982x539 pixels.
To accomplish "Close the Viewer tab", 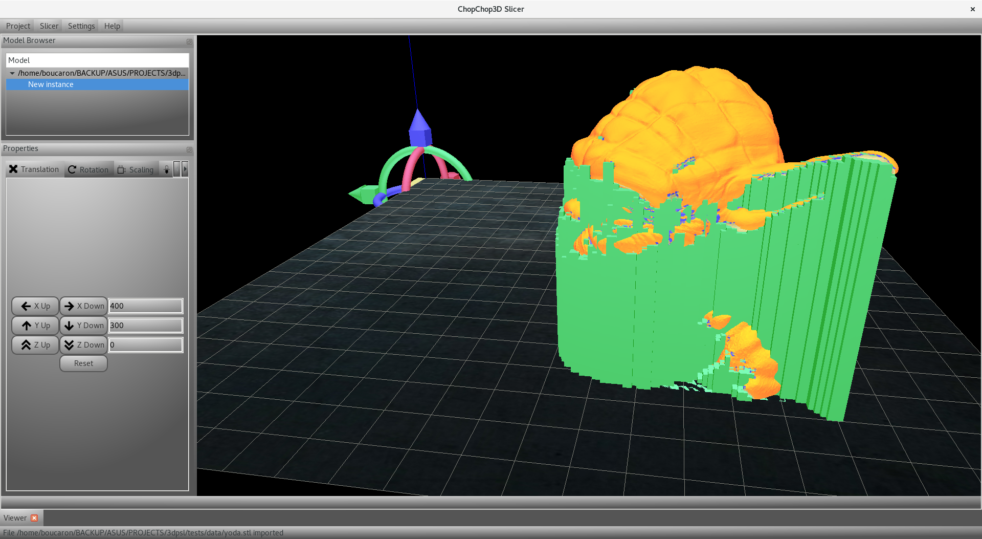I will click(34, 518).
